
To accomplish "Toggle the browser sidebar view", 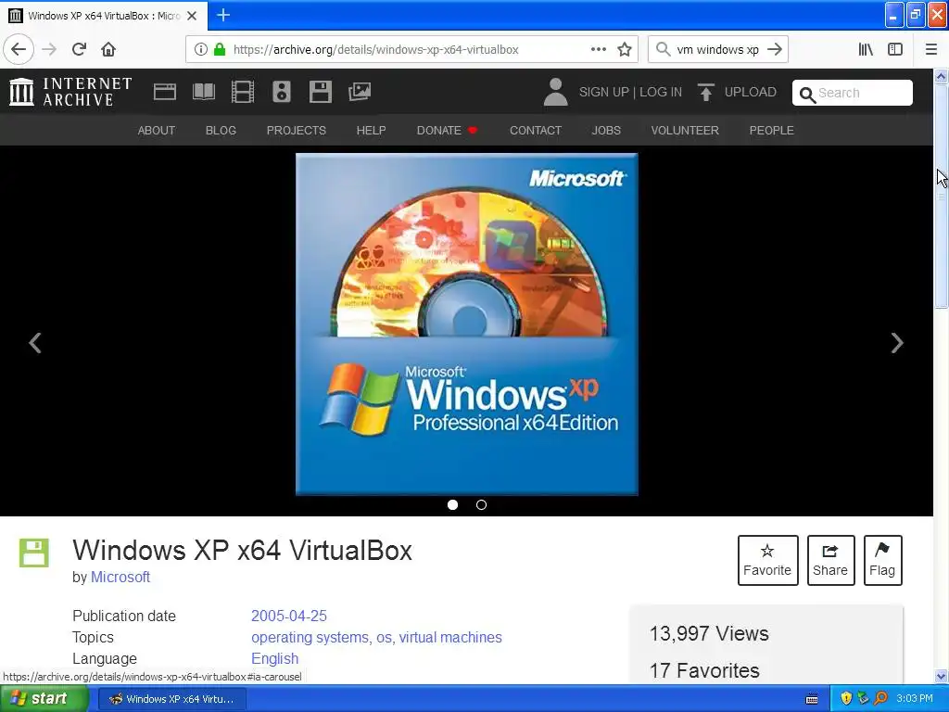I will click(x=895, y=50).
